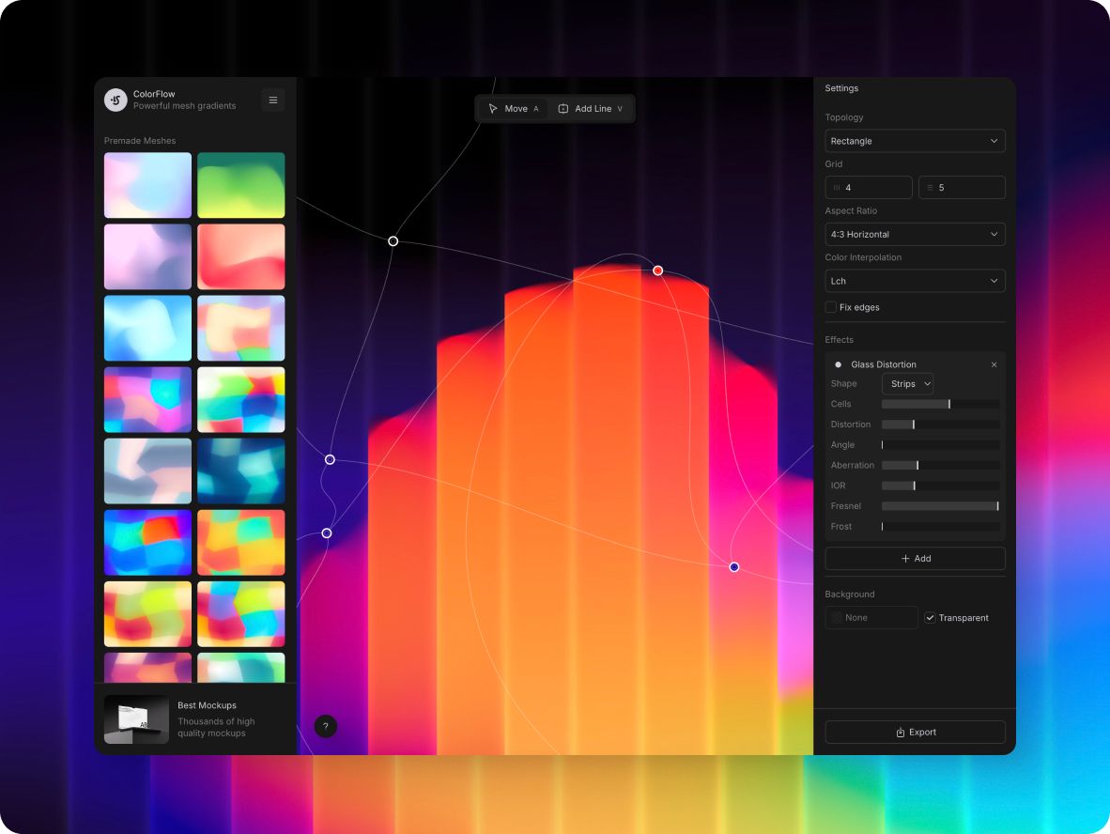Click the ColorFlow logo icon
Image resolution: width=1110 pixels, height=834 pixels.
[x=116, y=100]
